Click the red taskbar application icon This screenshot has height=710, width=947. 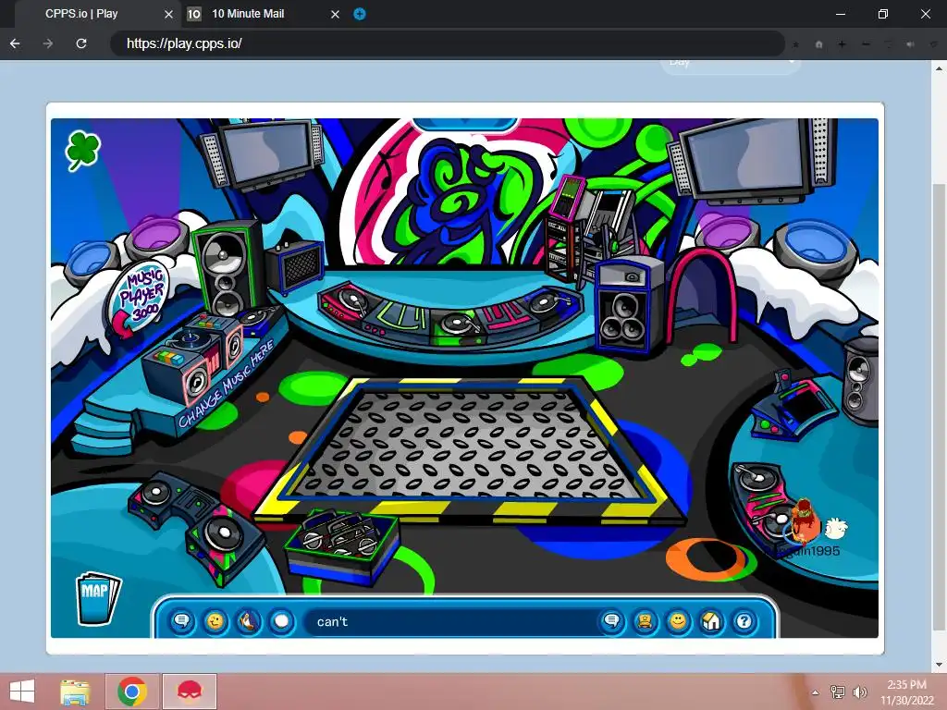190,692
